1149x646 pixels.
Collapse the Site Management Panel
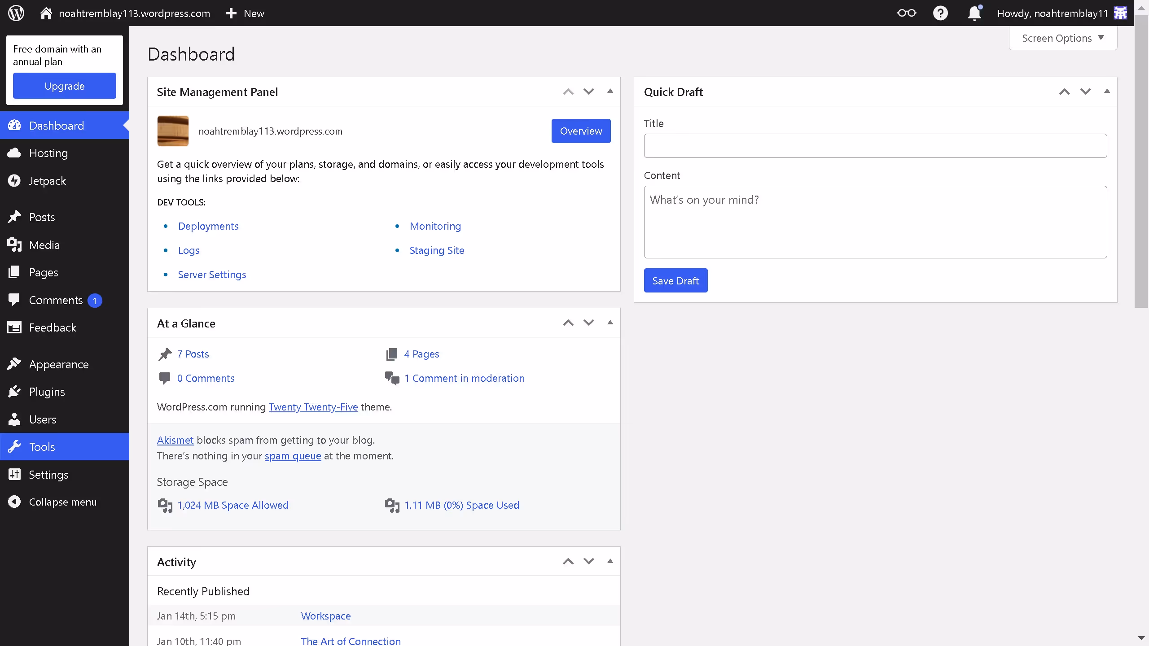coord(610,91)
